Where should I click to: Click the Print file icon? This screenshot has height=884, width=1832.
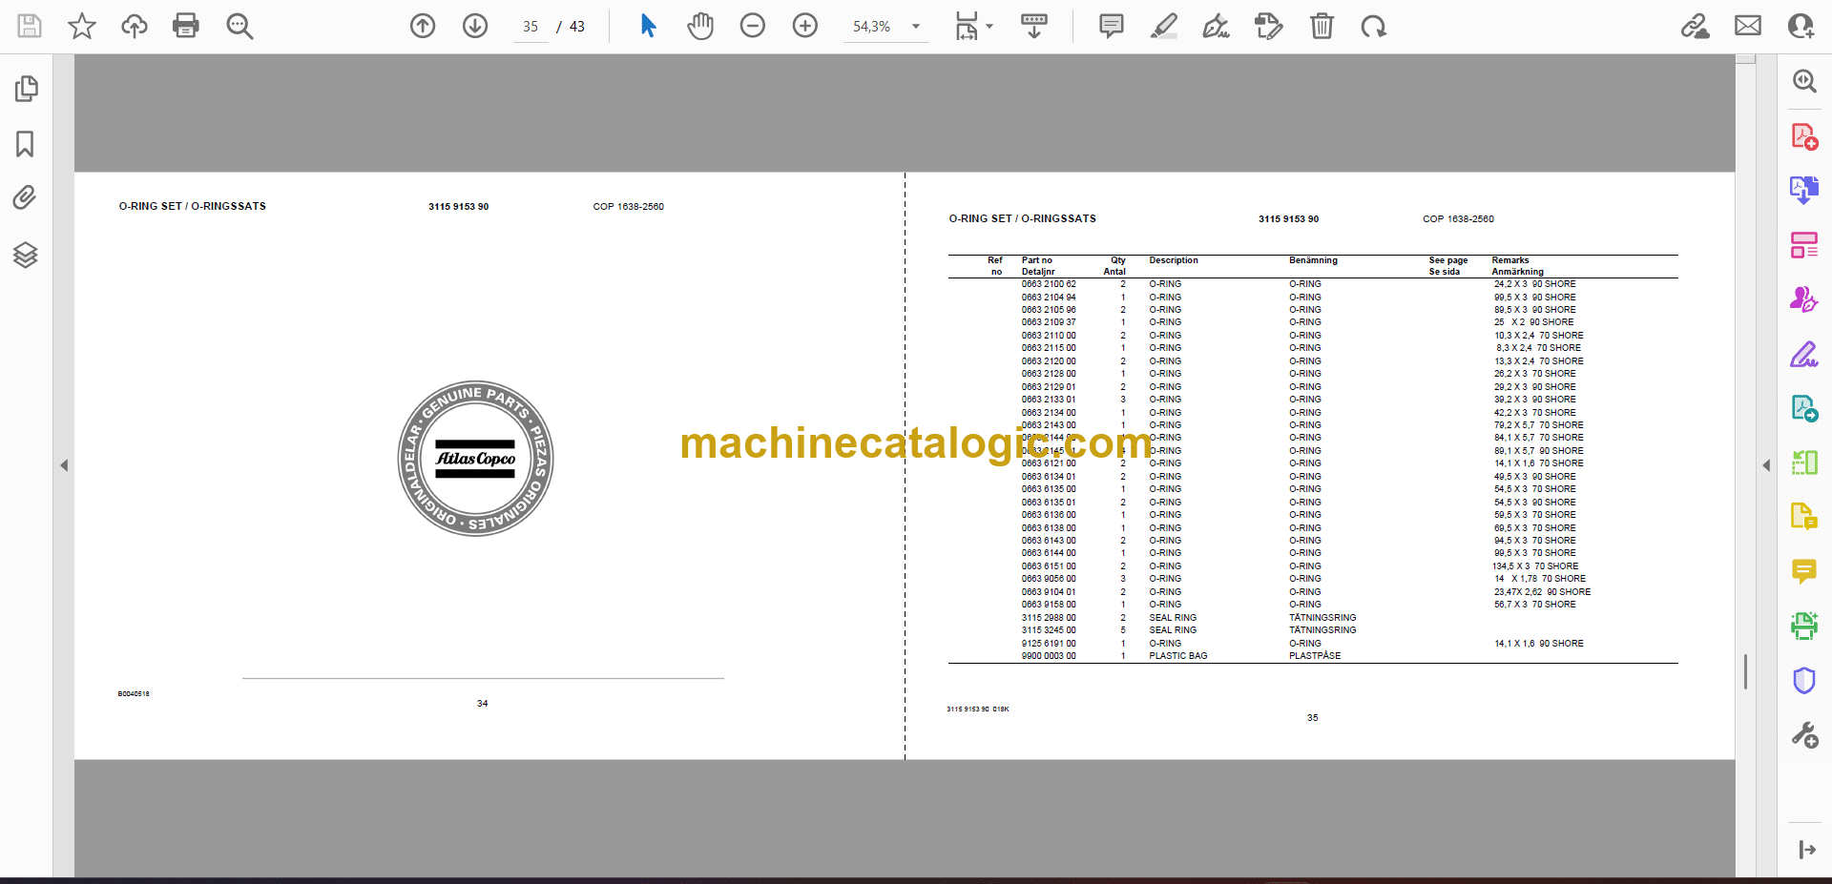pyautogui.click(x=185, y=26)
